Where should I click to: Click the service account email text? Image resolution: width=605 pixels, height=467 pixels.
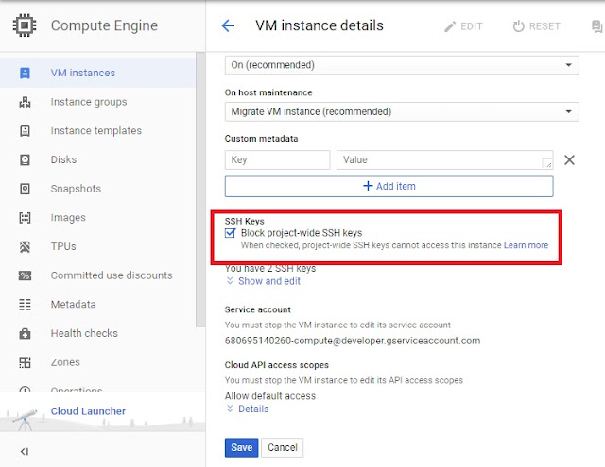coord(353,341)
